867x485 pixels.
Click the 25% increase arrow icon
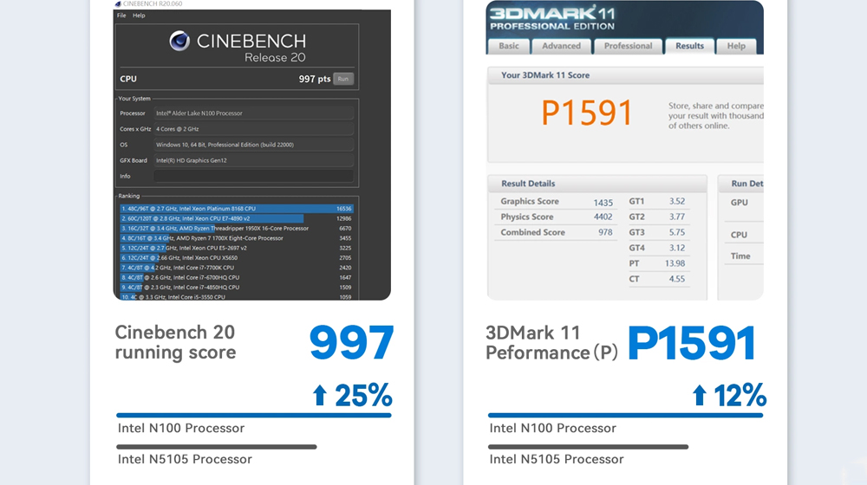tap(320, 396)
